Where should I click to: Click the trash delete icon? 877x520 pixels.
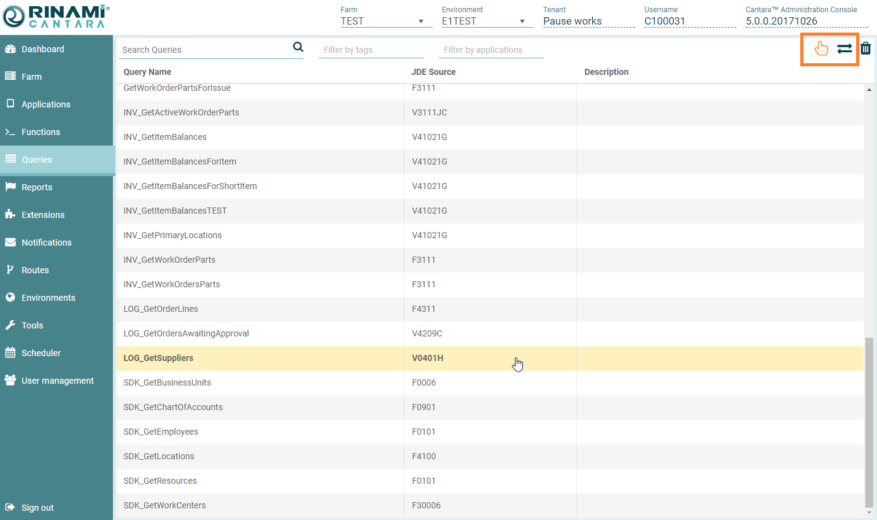(x=865, y=49)
